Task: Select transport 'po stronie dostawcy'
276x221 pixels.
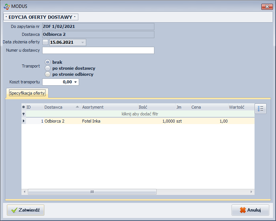Action: point(48,68)
